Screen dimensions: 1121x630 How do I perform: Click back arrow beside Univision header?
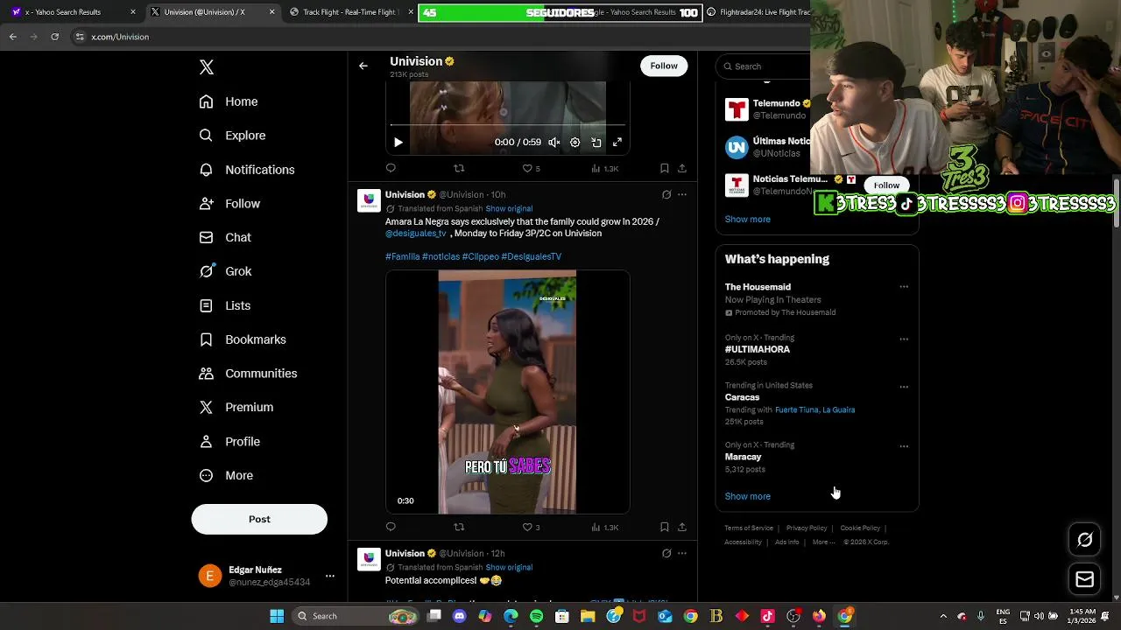363,66
